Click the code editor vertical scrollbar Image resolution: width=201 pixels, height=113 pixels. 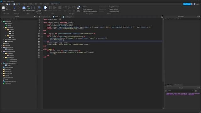coord(163,51)
